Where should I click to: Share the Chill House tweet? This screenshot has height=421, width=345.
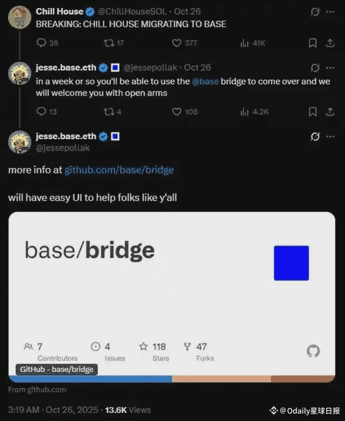[330, 43]
